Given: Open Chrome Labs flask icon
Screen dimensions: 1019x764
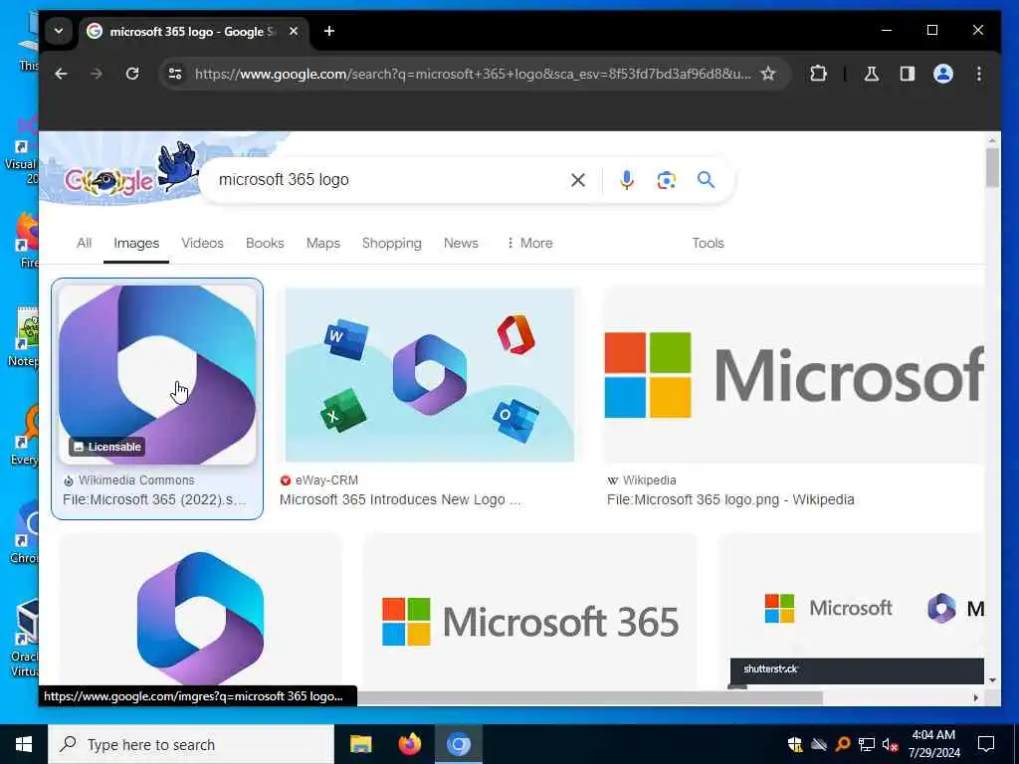Looking at the screenshot, I should [872, 74].
